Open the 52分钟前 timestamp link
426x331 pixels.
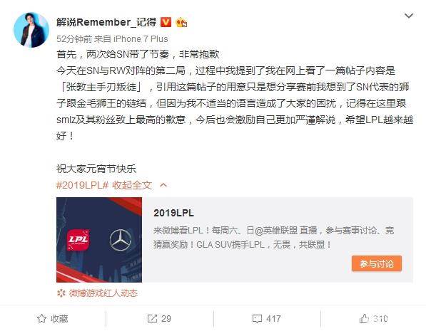click(74, 39)
